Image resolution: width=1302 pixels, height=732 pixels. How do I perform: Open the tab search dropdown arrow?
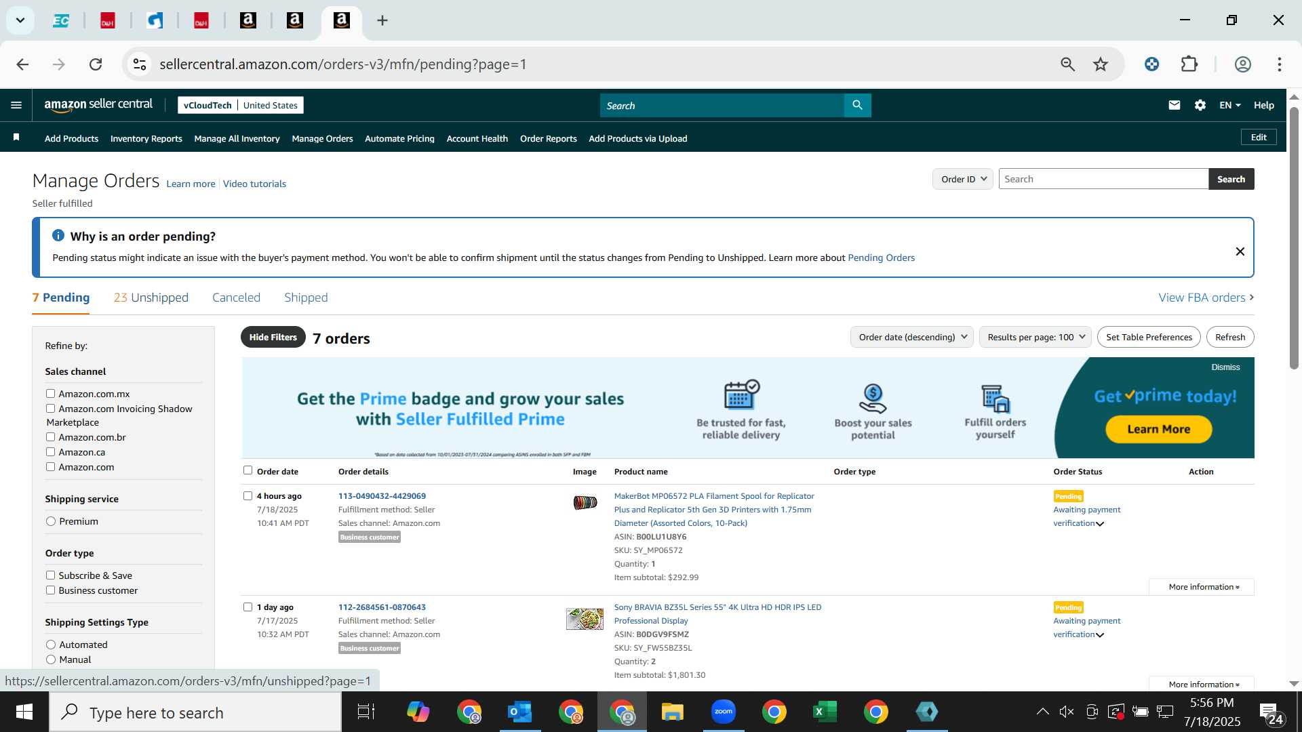pos(20,20)
